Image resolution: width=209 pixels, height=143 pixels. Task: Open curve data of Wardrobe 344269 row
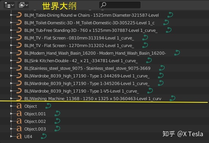(161, 75)
